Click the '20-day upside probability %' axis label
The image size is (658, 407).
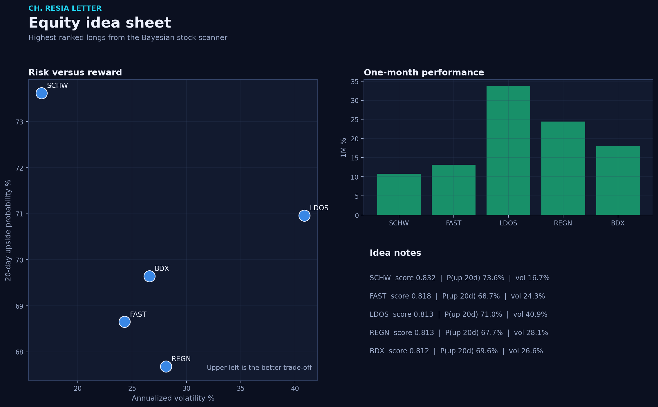tap(8, 230)
